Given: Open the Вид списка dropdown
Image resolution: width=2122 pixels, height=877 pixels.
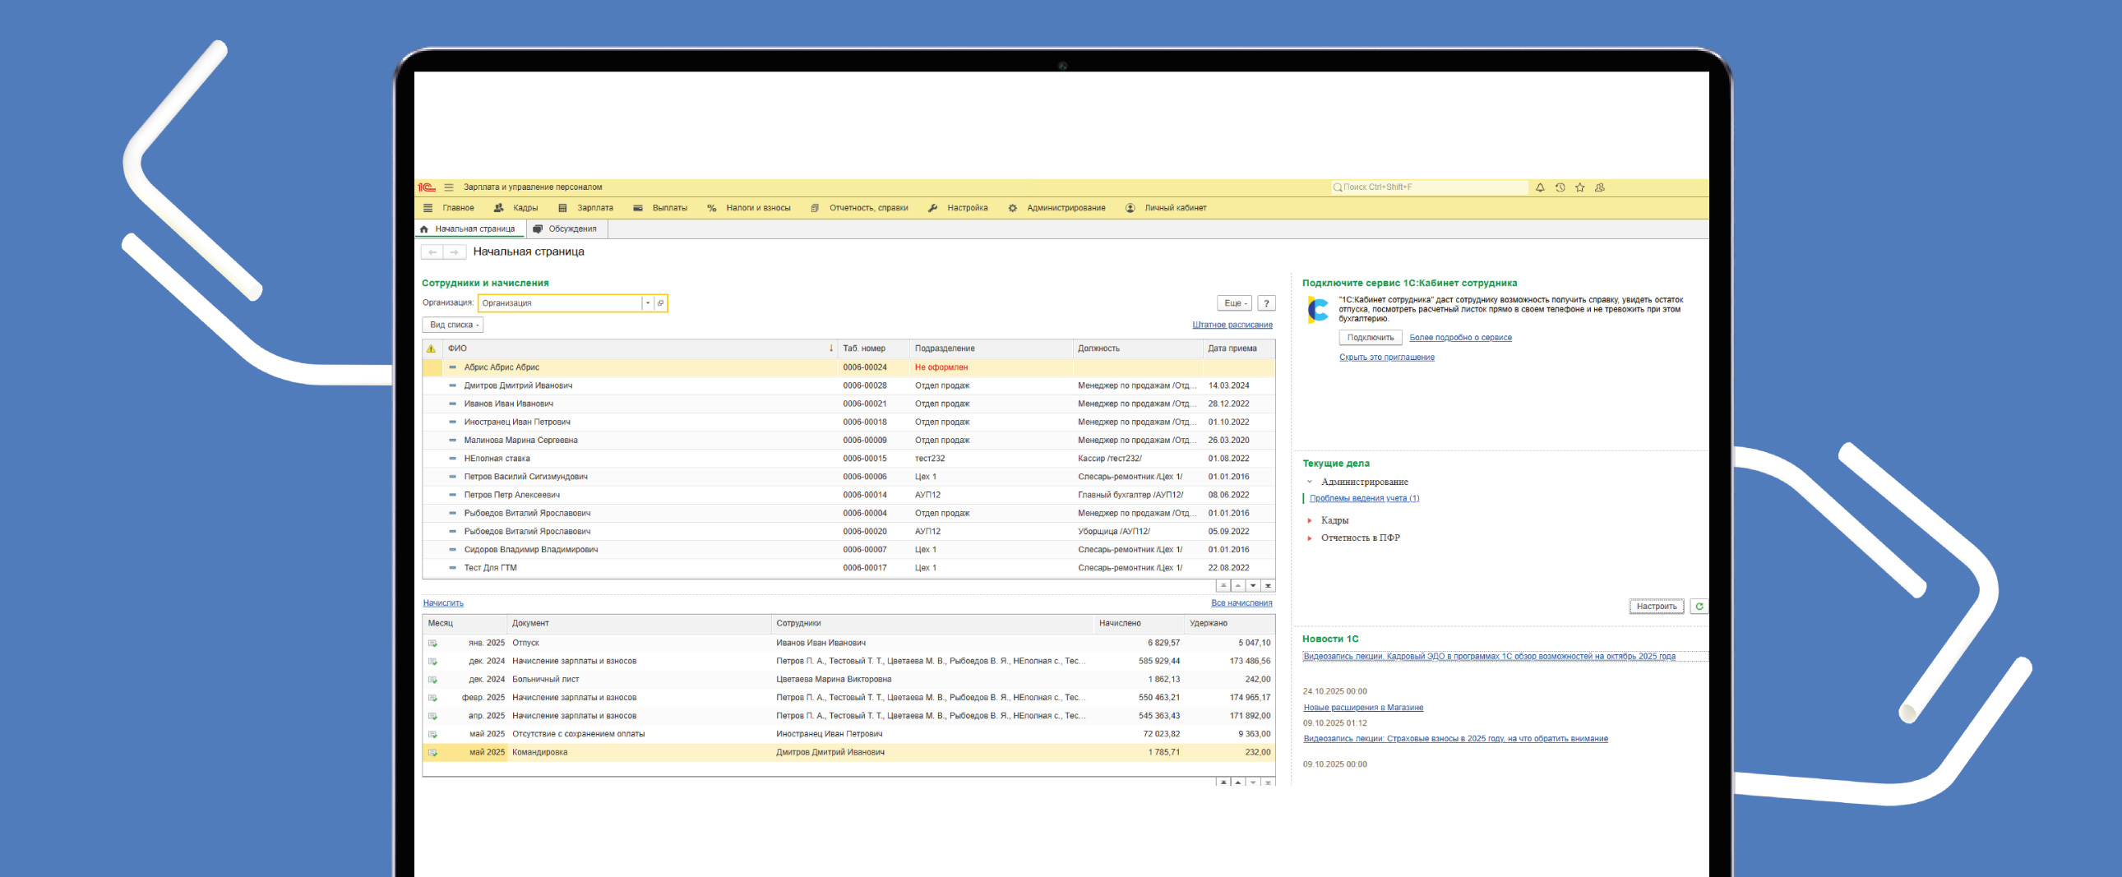Looking at the screenshot, I should point(453,325).
